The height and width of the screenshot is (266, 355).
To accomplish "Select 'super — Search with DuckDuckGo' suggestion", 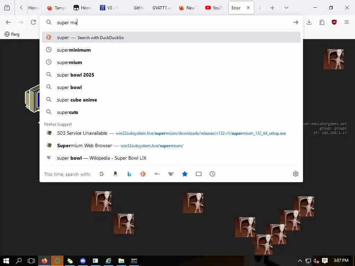I will (171, 37).
